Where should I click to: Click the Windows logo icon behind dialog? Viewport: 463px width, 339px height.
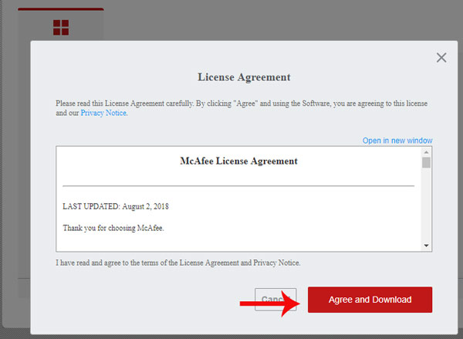click(x=61, y=28)
